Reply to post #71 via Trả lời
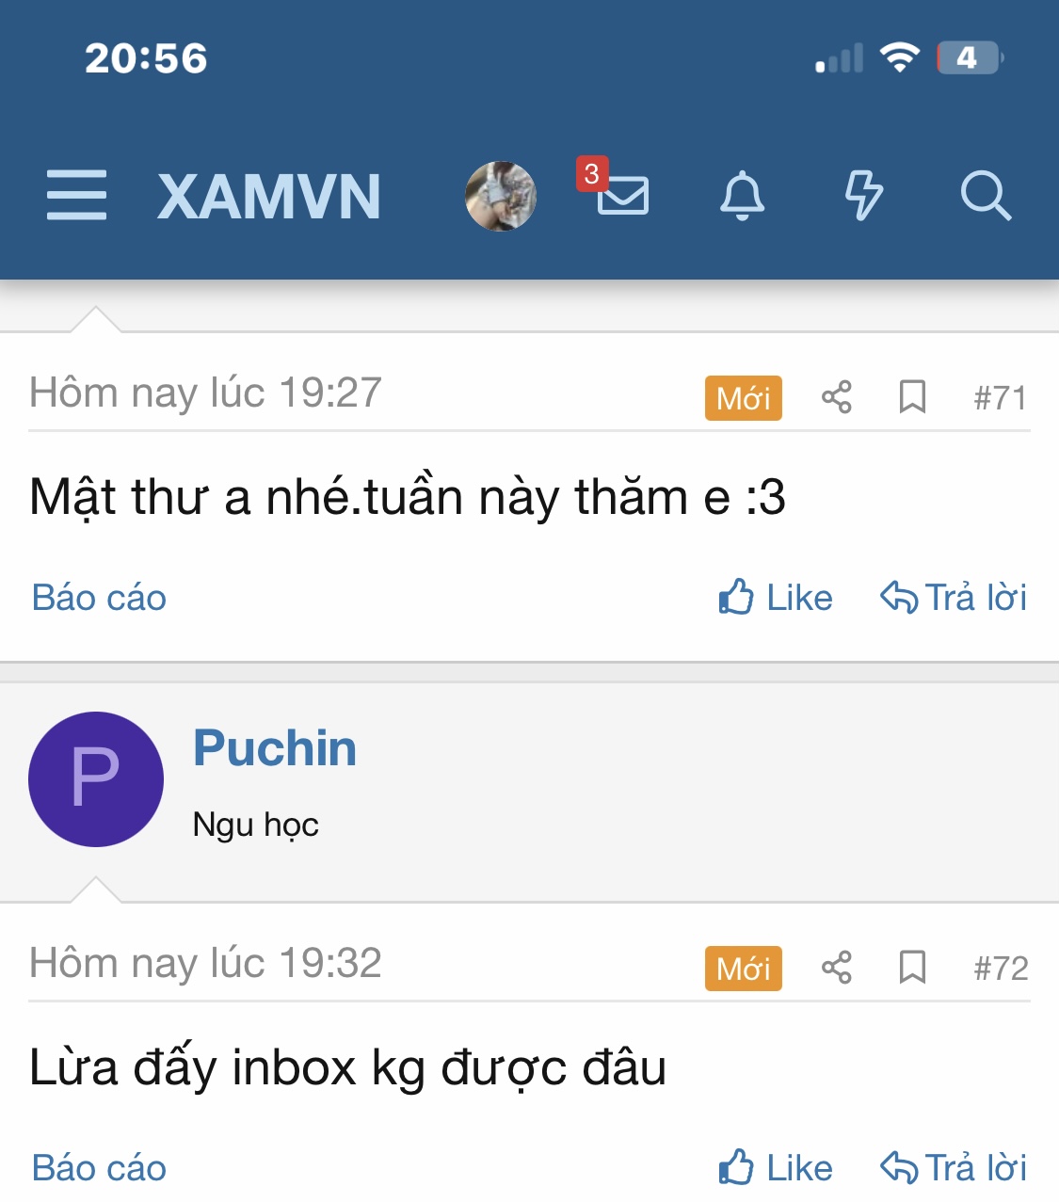The width and height of the screenshot is (1059, 1202). tap(954, 598)
